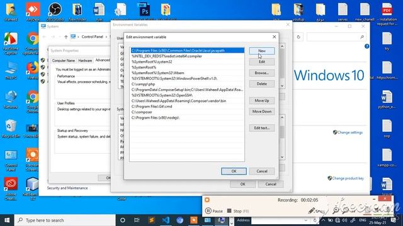
Task: Open Sublime Text from taskbar
Action: point(152,220)
